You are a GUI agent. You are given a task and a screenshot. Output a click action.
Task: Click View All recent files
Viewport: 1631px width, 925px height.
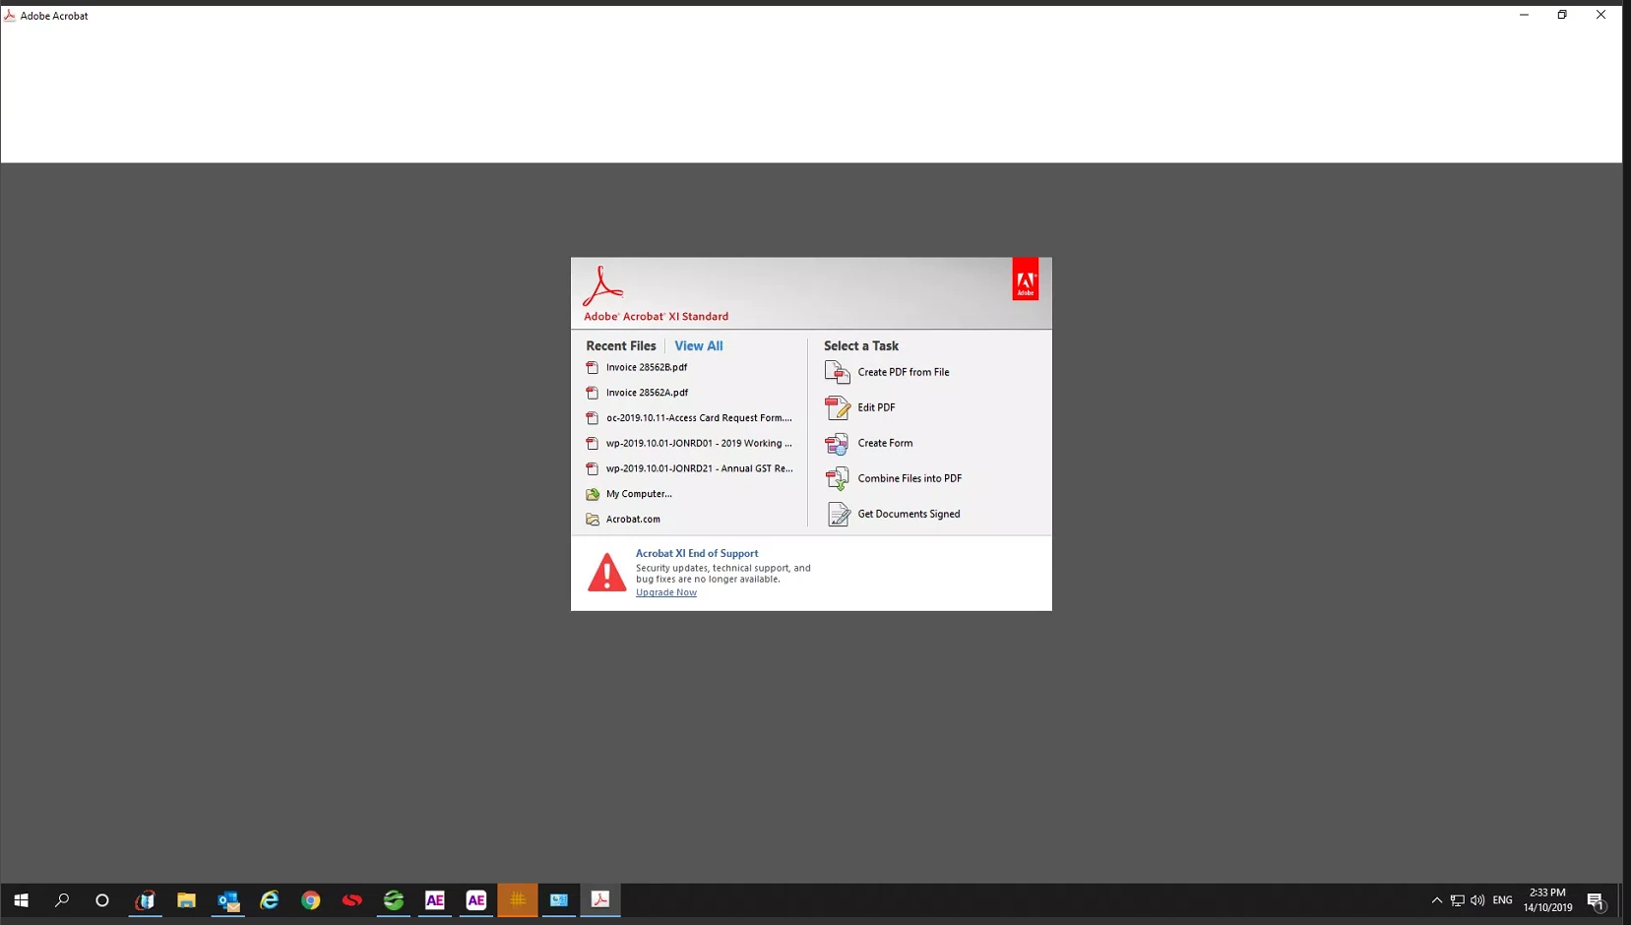[699, 346]
